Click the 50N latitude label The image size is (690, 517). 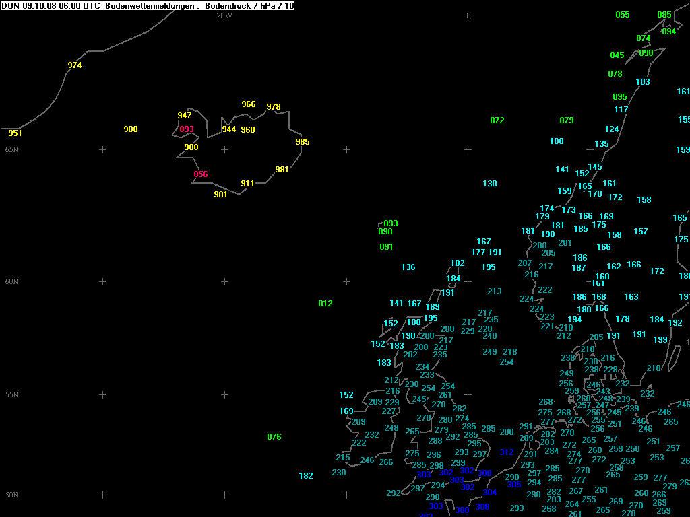click(x=11, y=495)
